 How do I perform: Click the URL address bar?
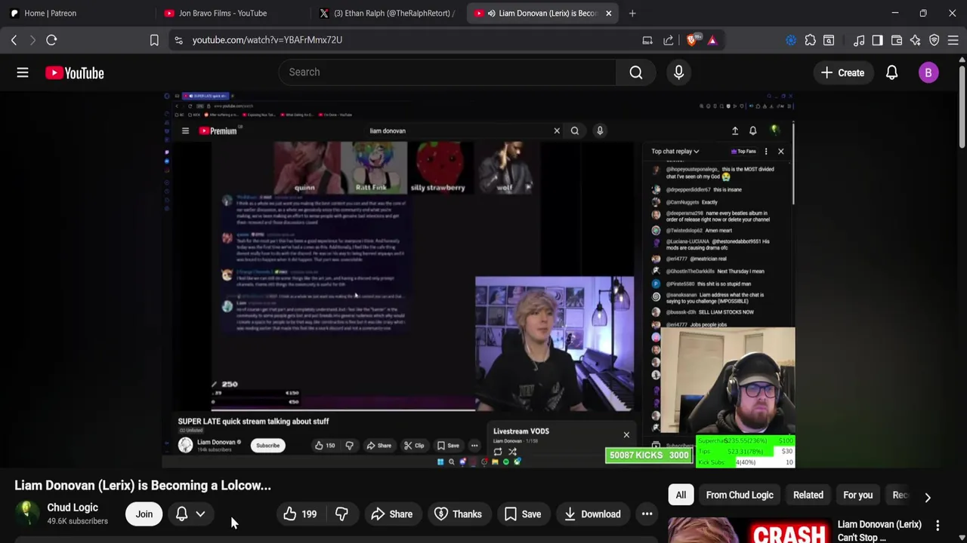408,40
